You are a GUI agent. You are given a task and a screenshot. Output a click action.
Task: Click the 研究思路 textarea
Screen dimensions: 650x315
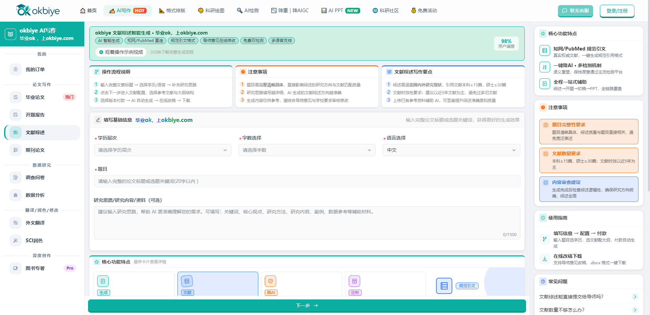(307, 223)
